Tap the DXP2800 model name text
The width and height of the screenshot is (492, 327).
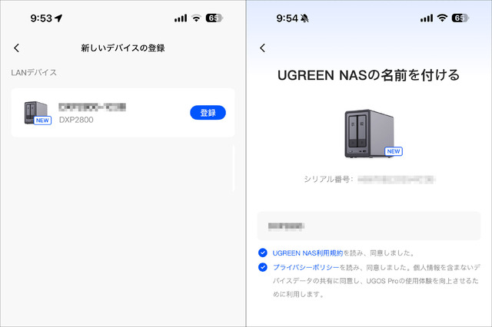(76, 120)
